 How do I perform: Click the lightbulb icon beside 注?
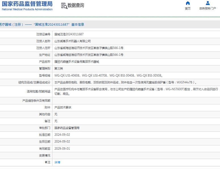coord(46,162)
